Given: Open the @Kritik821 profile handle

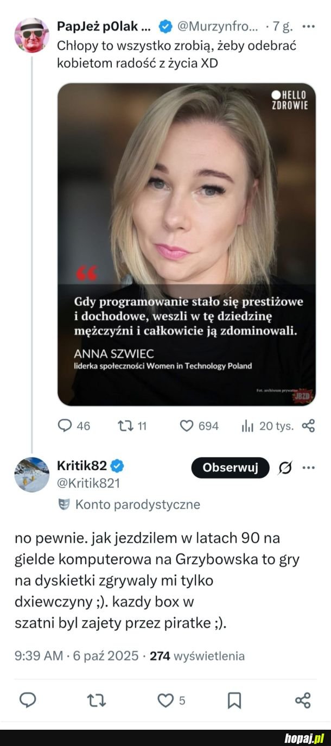Looking at the screenshot, I should (x=88, y=482).
